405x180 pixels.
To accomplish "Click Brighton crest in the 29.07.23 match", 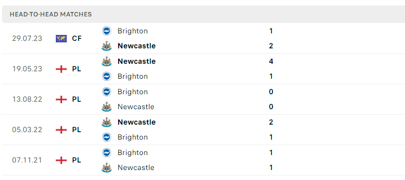I will pos(107,31).
